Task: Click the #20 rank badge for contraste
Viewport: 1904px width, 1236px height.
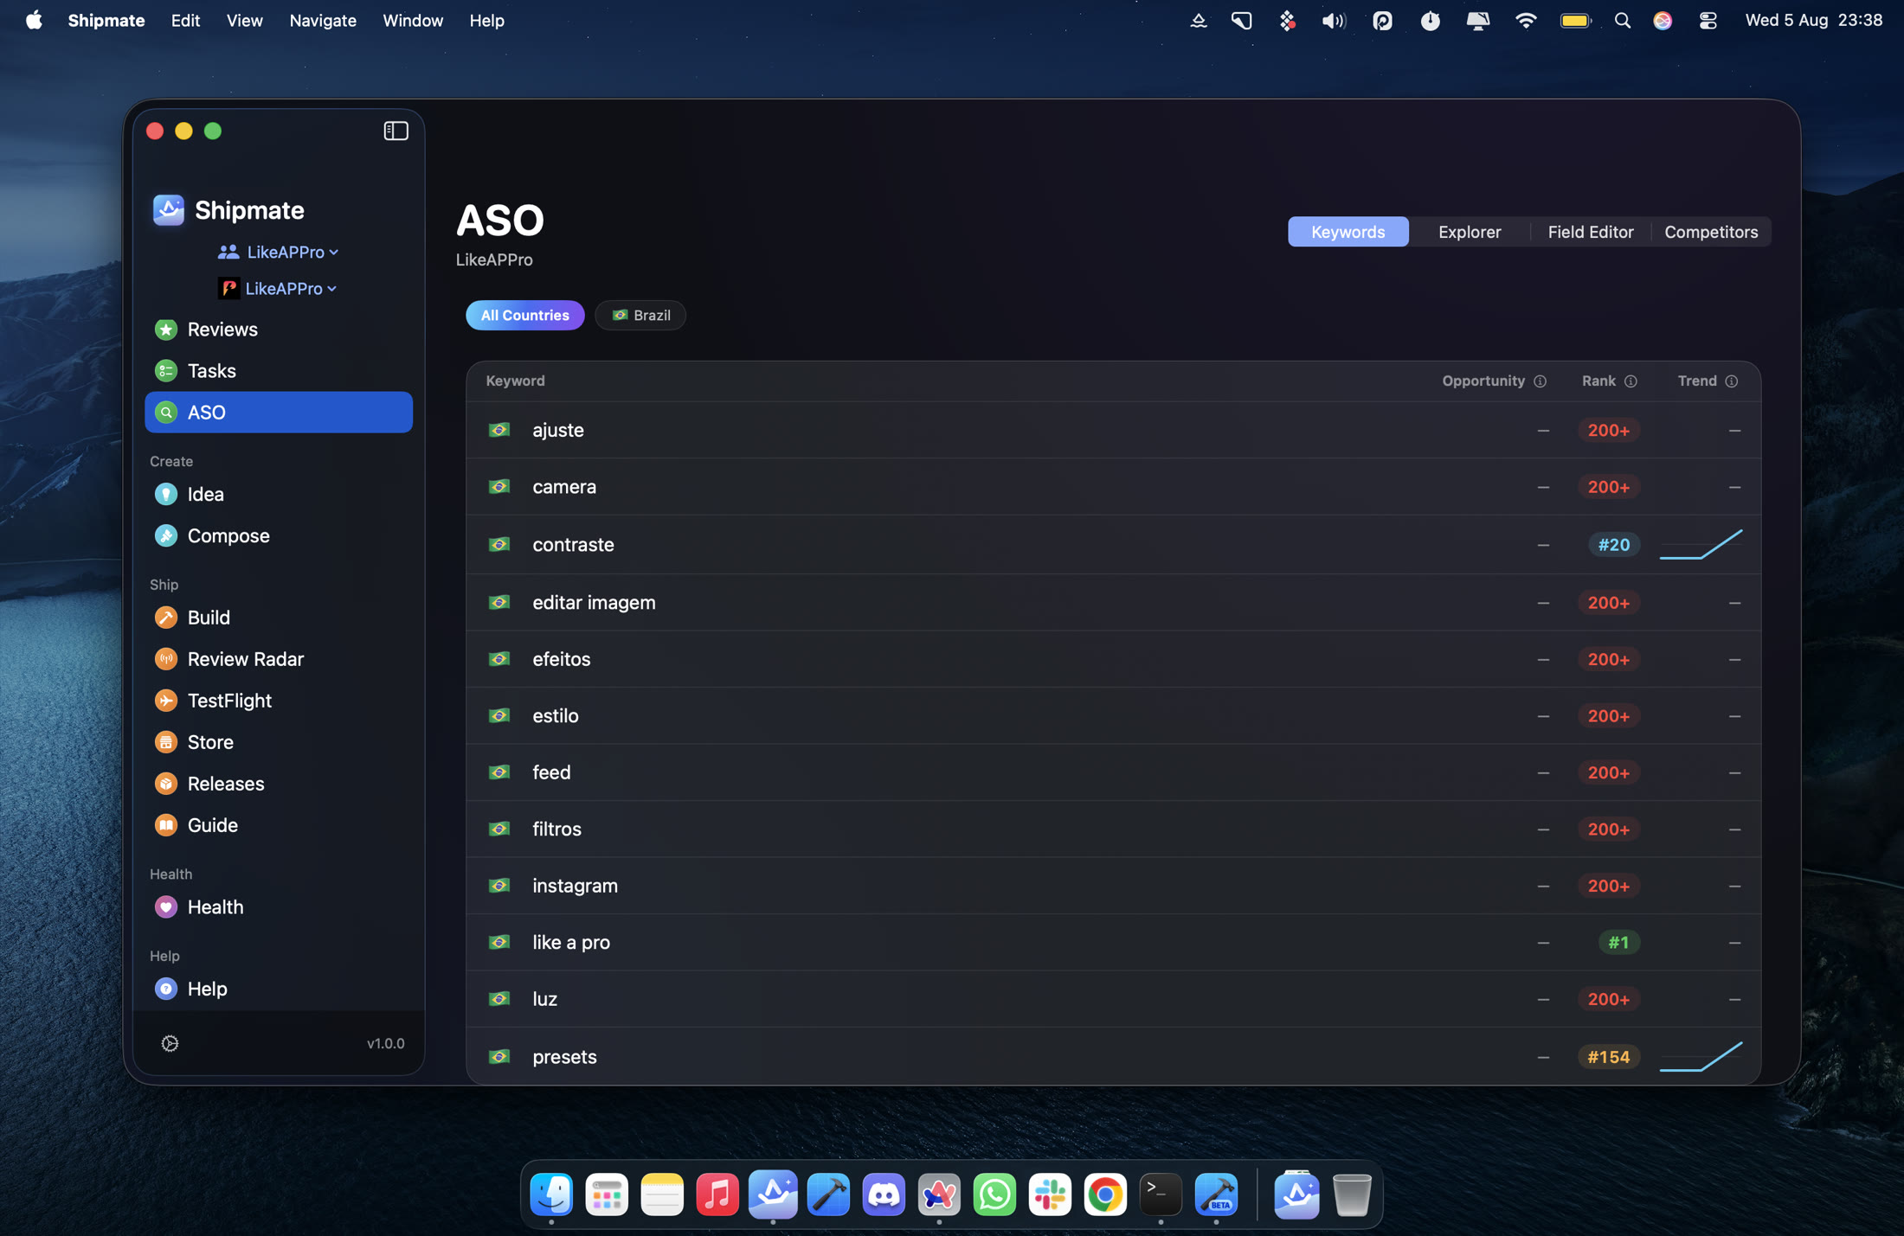Action: coord(1613,545)
